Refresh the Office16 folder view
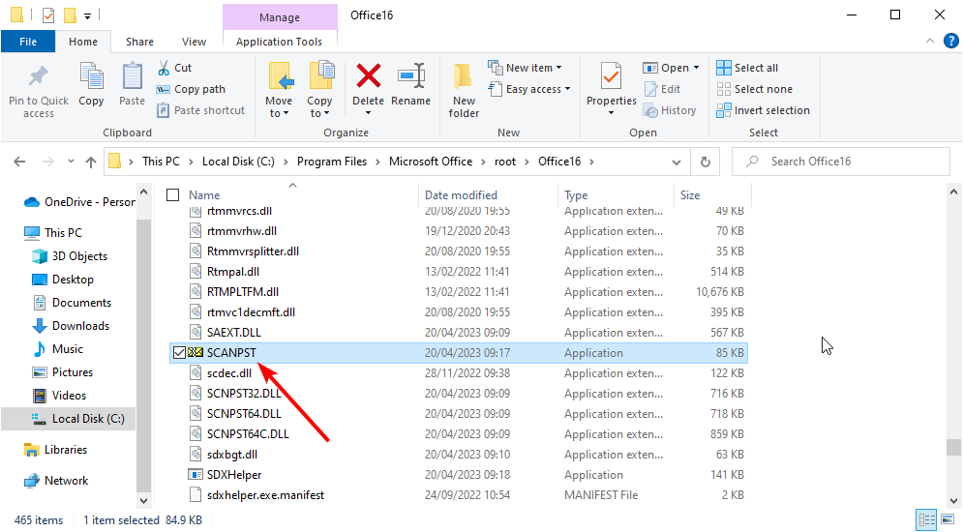This screenshot has height=532, width=963. click(705, 162)
